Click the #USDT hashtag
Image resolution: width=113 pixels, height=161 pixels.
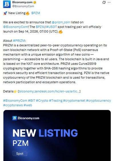(51, 27)
